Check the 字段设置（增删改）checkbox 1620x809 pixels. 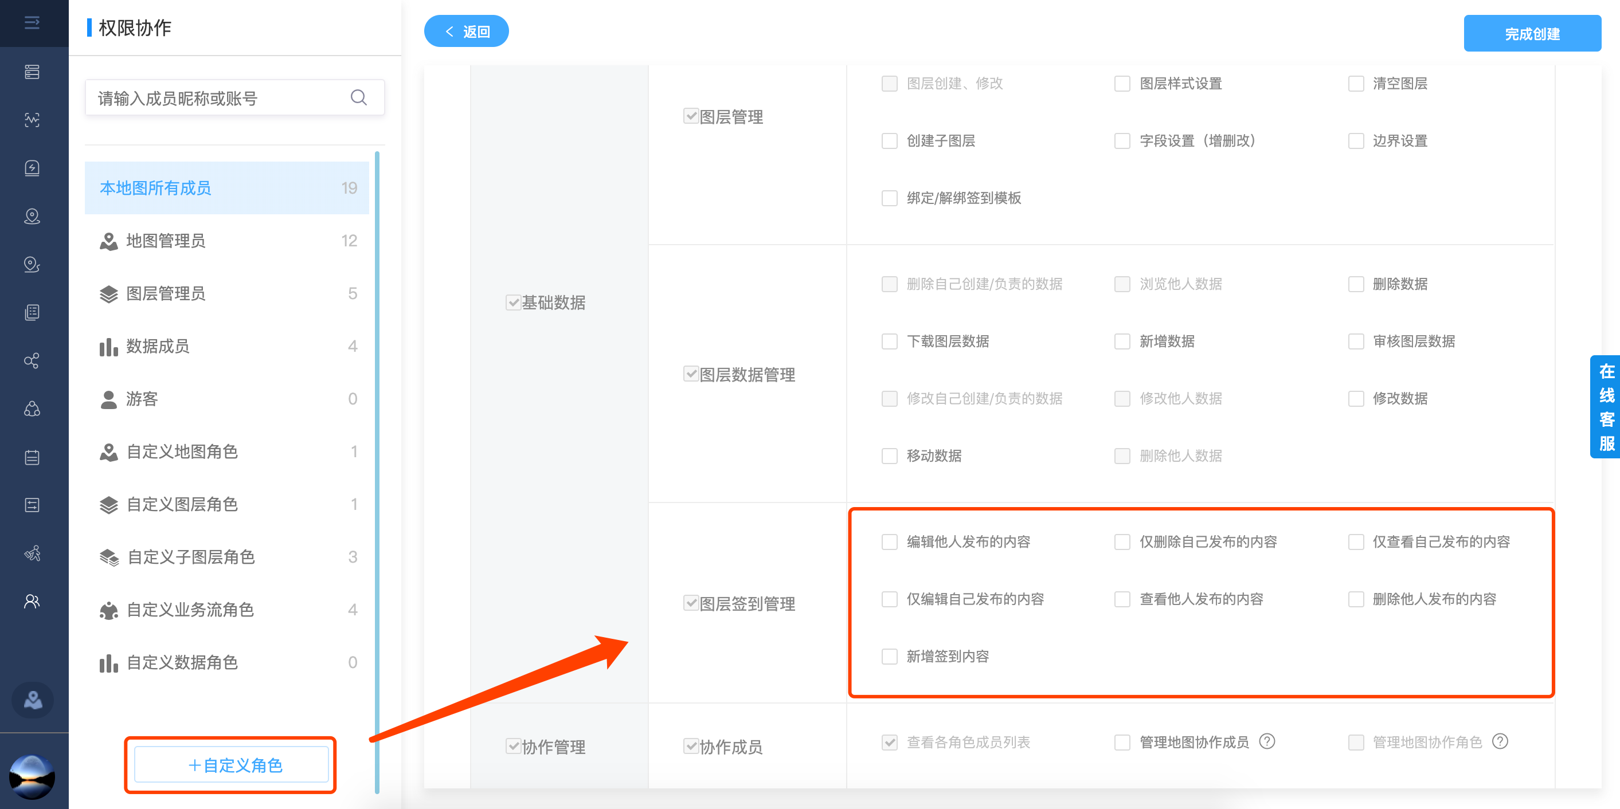pyautogui.click(x=1122, y=141)
